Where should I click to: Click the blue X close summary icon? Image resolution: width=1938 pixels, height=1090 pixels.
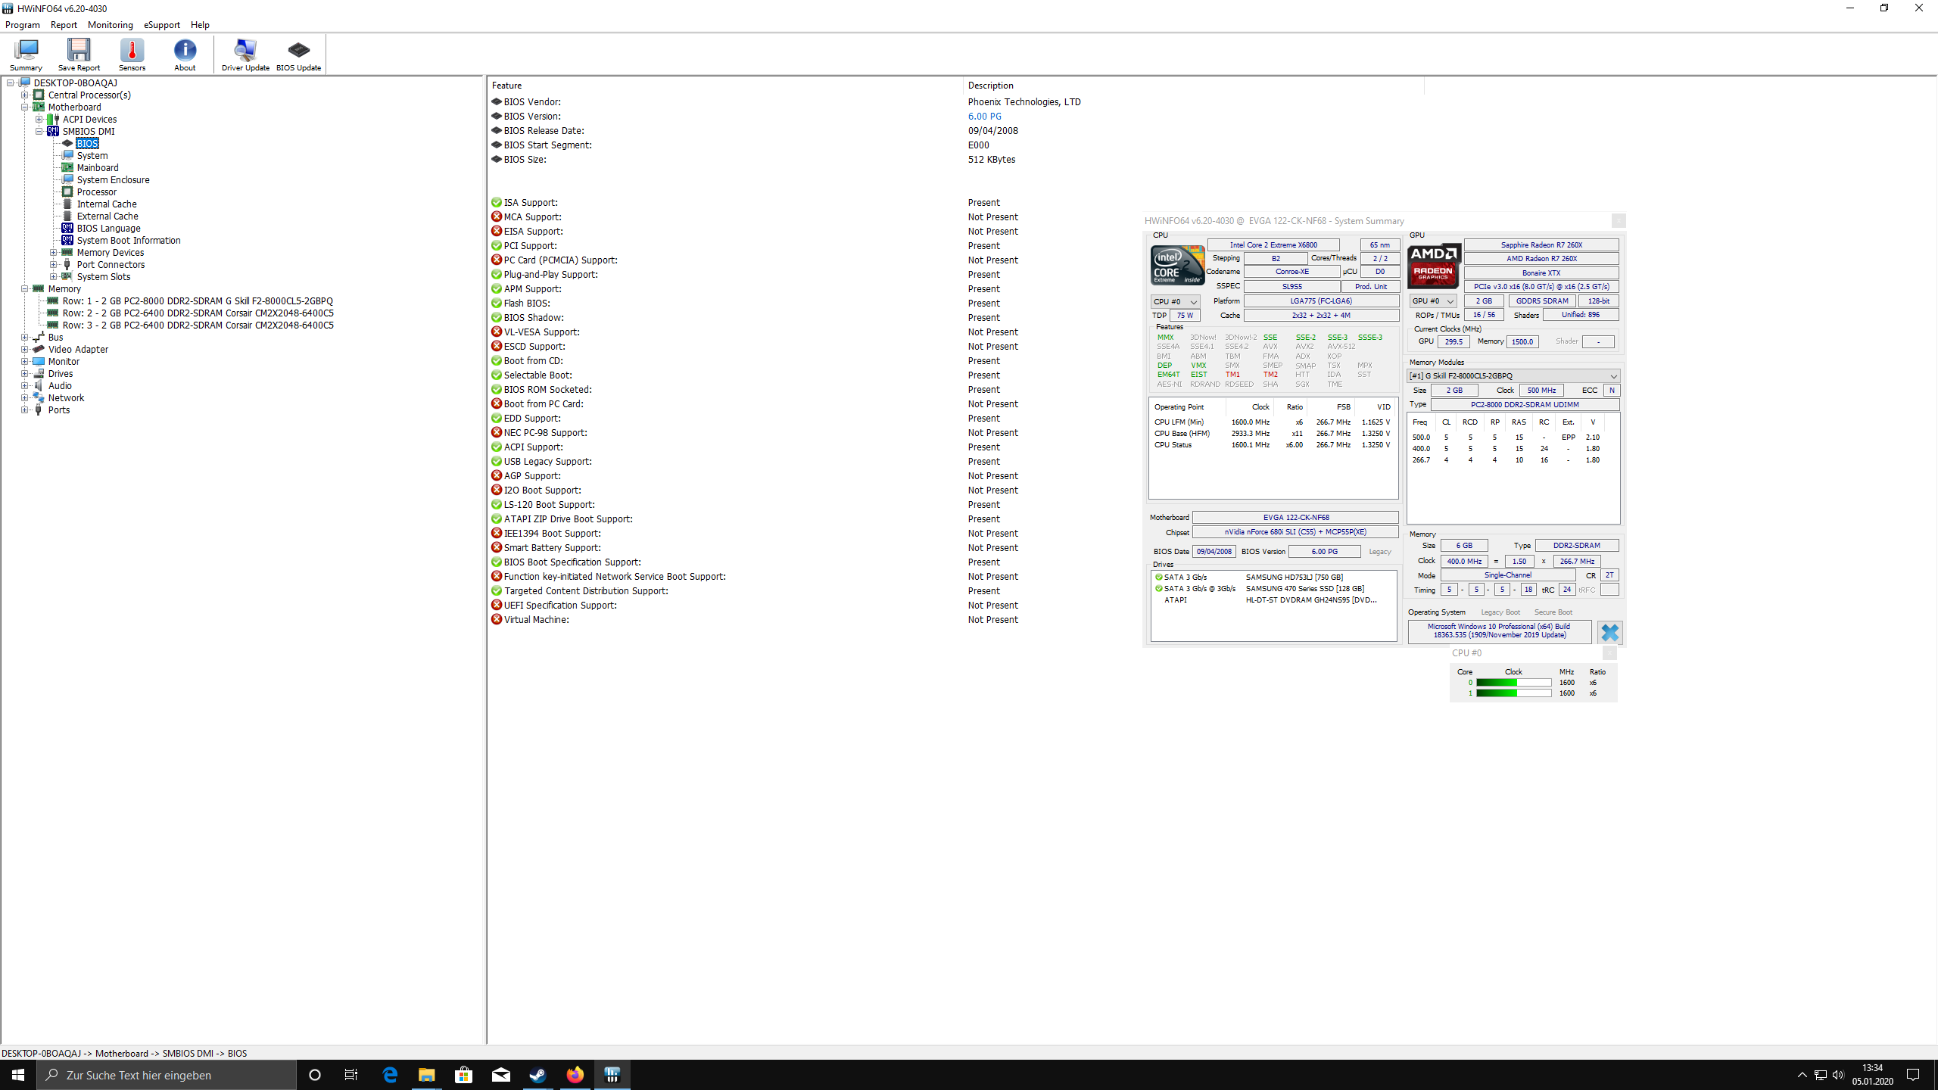pyautogui.click(x=1609, y=632)
